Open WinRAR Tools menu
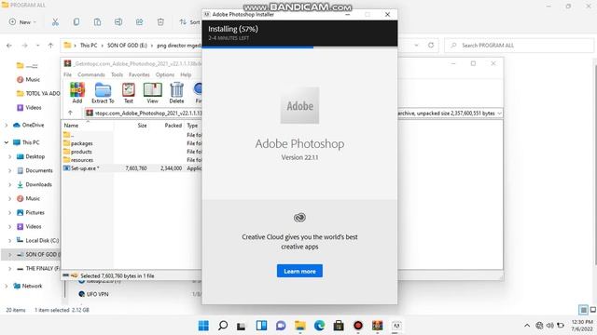The height and width of the screenshot is (335, 597). tap(117, 74)
